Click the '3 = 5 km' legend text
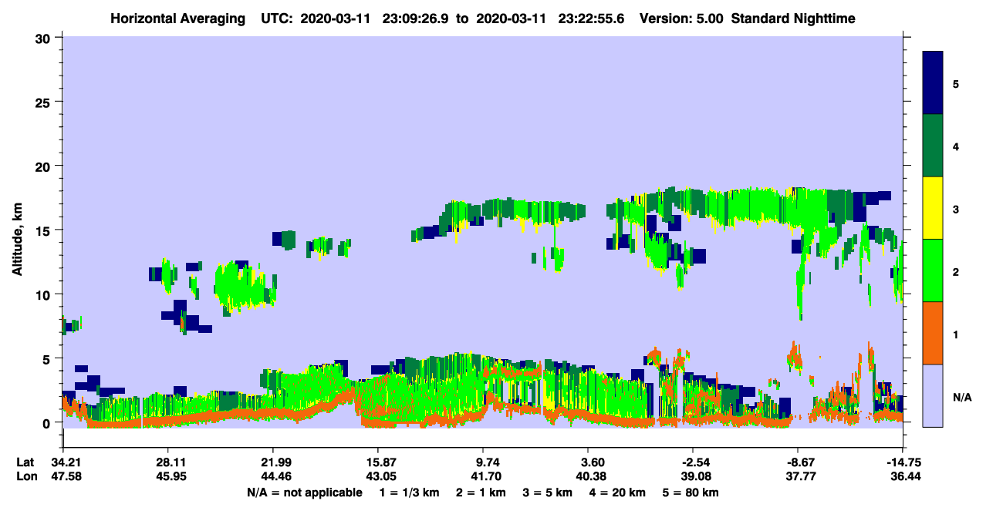The height and width of the screenshot is (514, 1003). coord(549,492)
